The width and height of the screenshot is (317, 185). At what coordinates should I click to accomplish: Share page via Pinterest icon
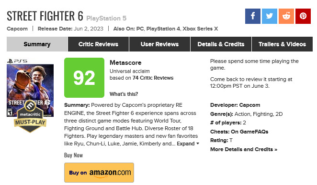(x=303, y=16)
